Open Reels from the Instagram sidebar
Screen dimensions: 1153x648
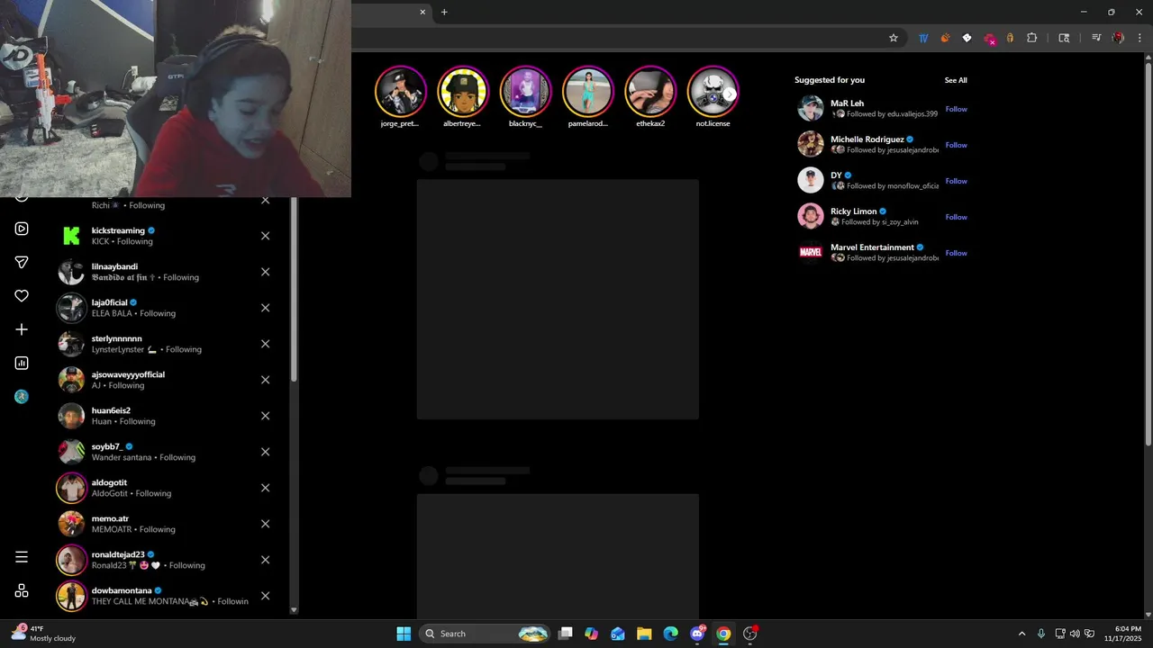pyautogui.click(x=22, y=229)
